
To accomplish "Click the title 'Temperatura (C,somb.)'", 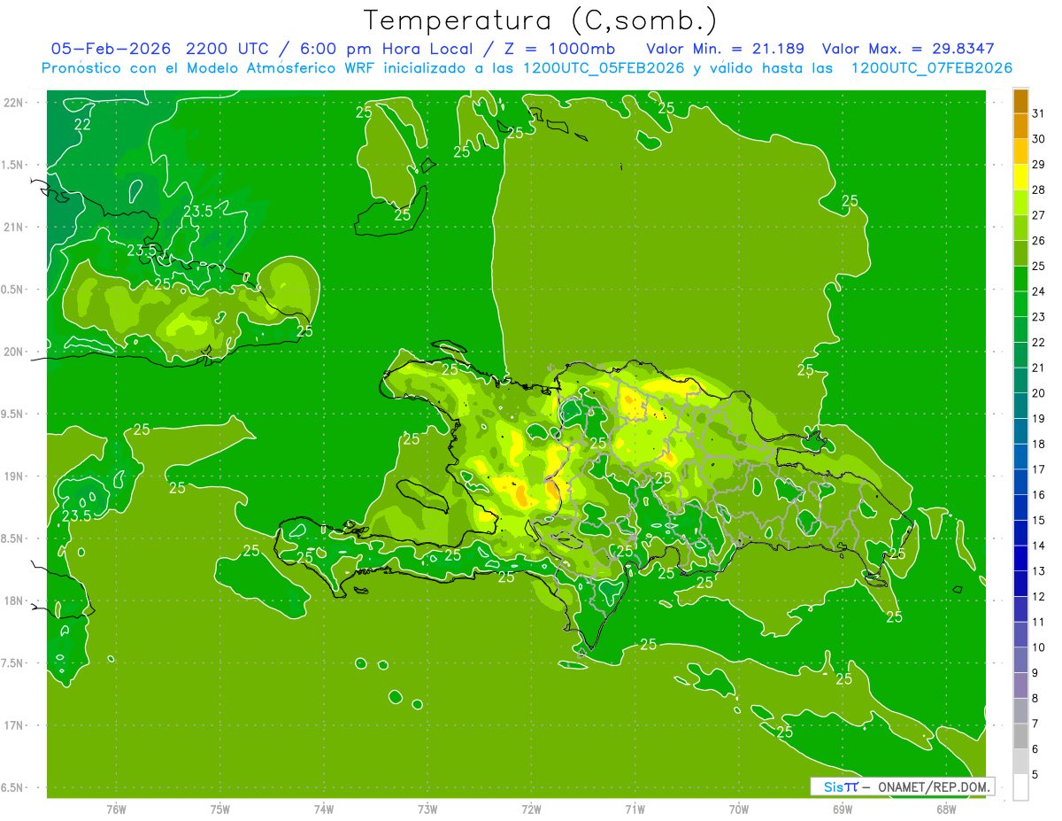I will click(x=539, y=21).
